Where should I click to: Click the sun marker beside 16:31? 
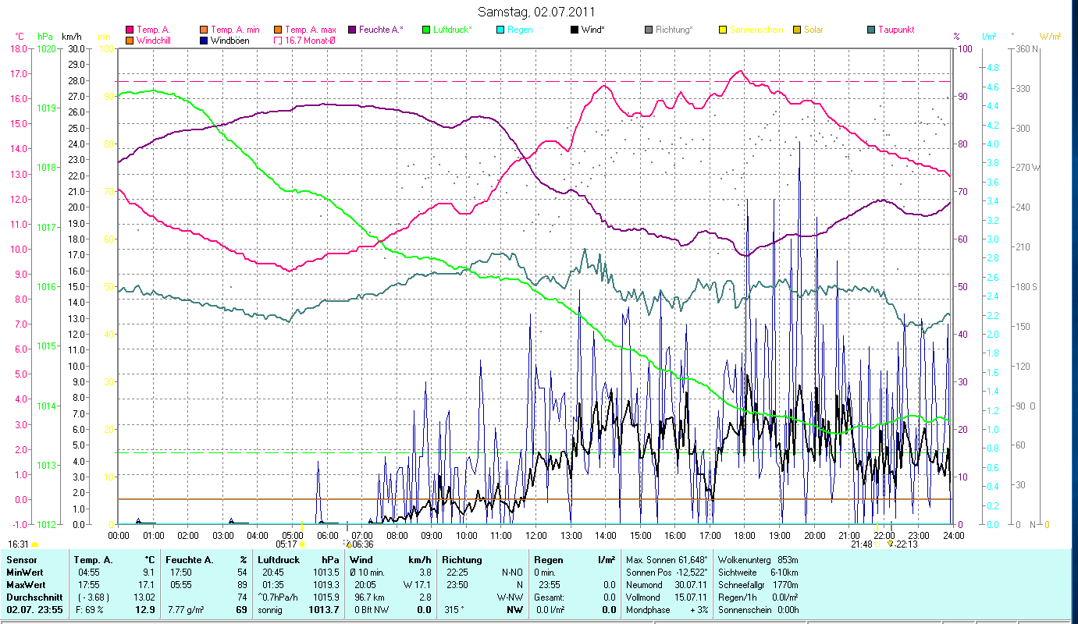click(x=34, y=544)
